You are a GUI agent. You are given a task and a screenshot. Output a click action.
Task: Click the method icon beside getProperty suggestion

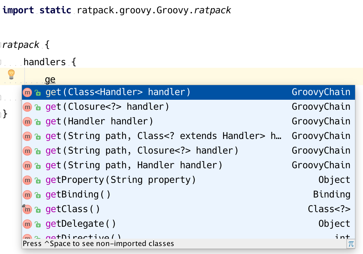pyautogui.click(x=27, y=180)
